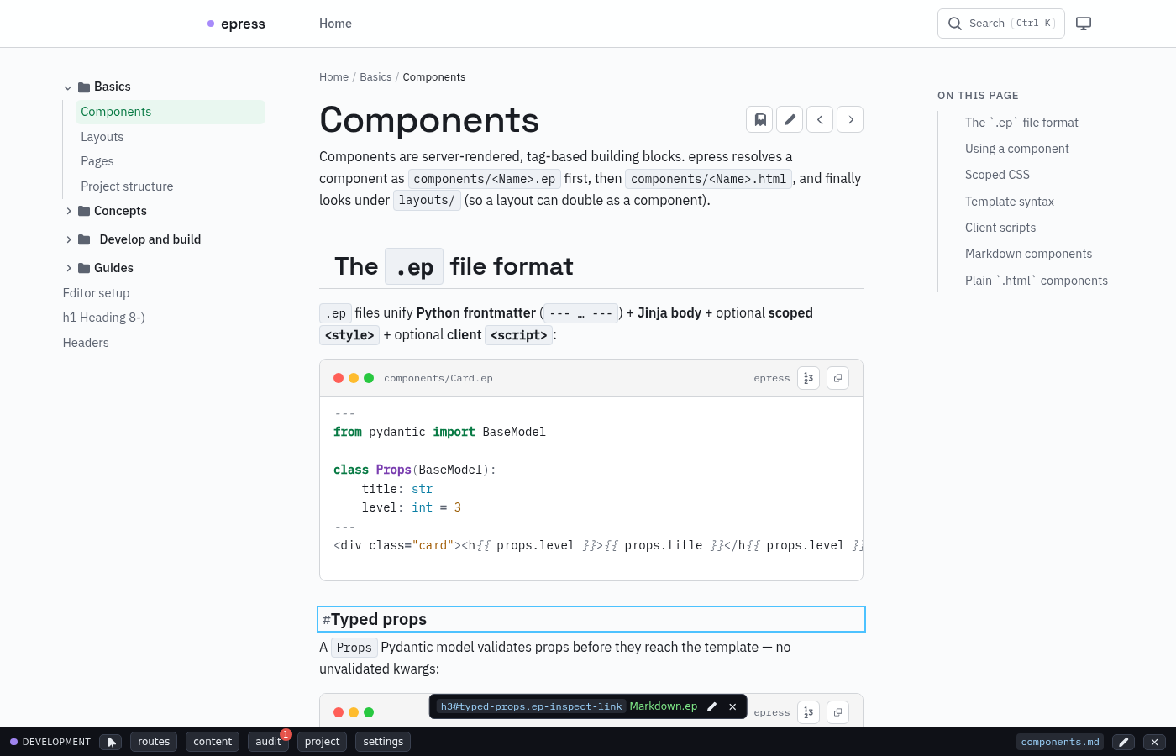This screenshot has width=1176, height=756.
Task: Close the inspector tooltip
Action: click(x=732, y=707)
